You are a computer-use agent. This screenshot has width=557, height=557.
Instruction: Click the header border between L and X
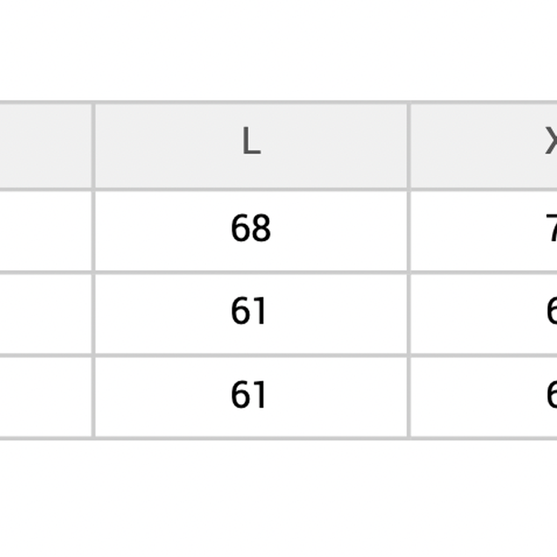tap(409, 146)
